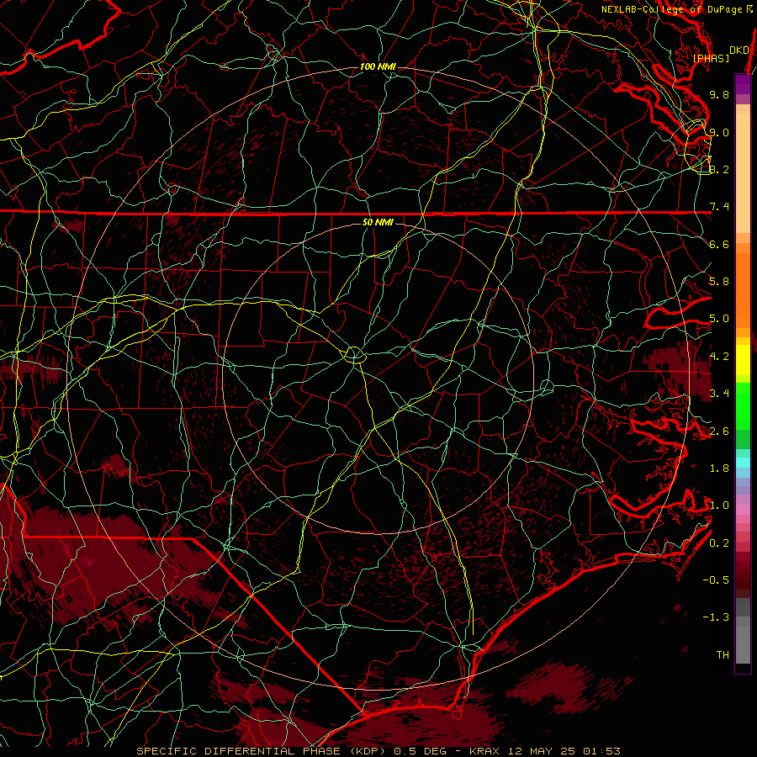Click the TH legend label
This screenshot has width=757, height=757.
tap(723, 655)
